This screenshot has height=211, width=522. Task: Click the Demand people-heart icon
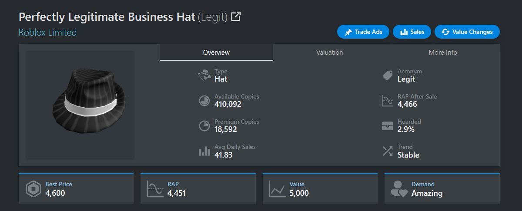[399, 189]
